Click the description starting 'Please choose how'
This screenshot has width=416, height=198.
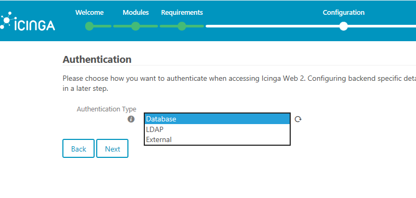coord(239,83)
